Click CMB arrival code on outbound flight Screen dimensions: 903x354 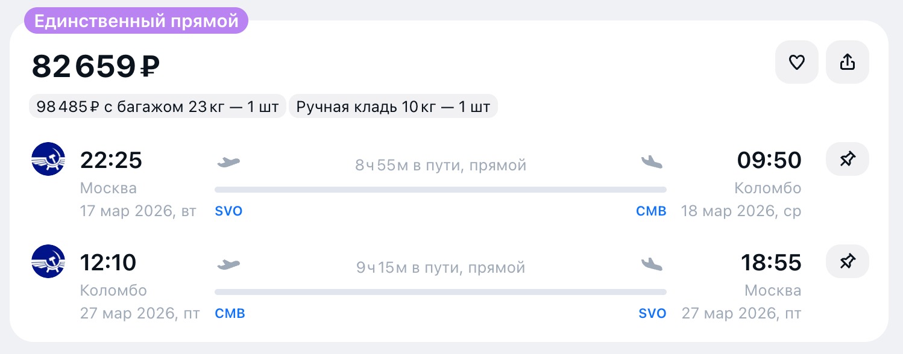coord(651,211)
